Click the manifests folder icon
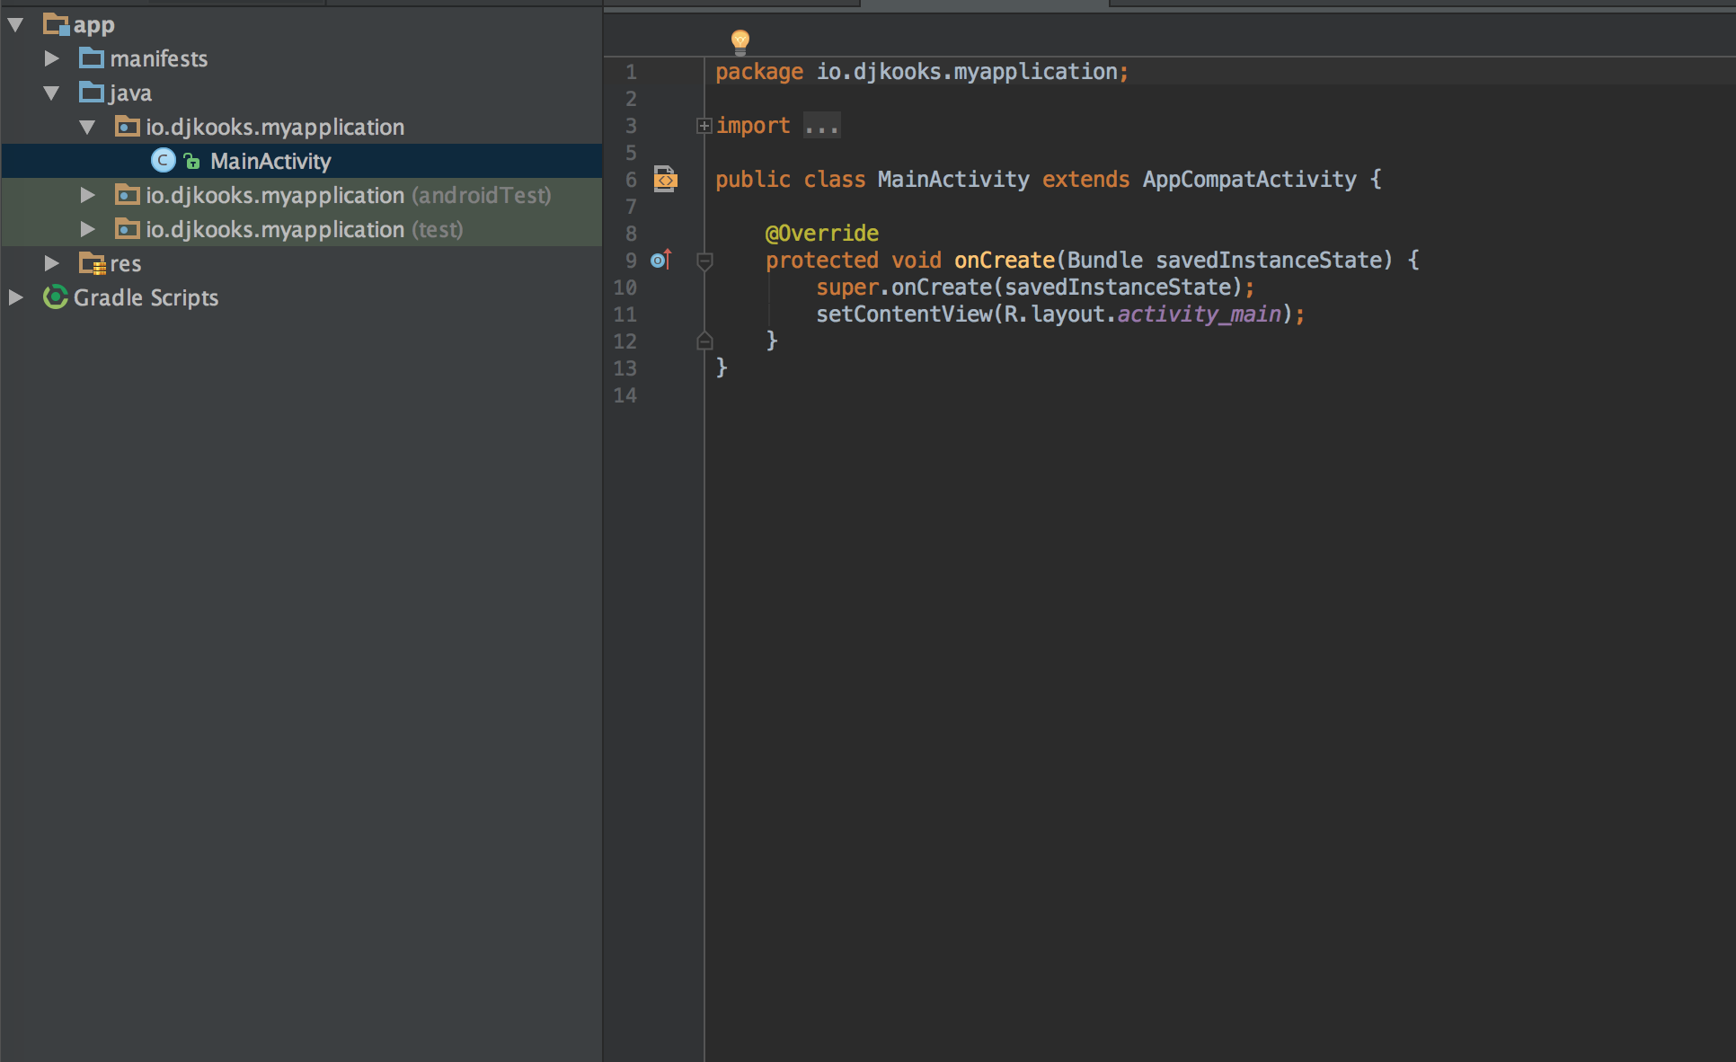This screenshot has width=1736, height=1062. point(92,58)
